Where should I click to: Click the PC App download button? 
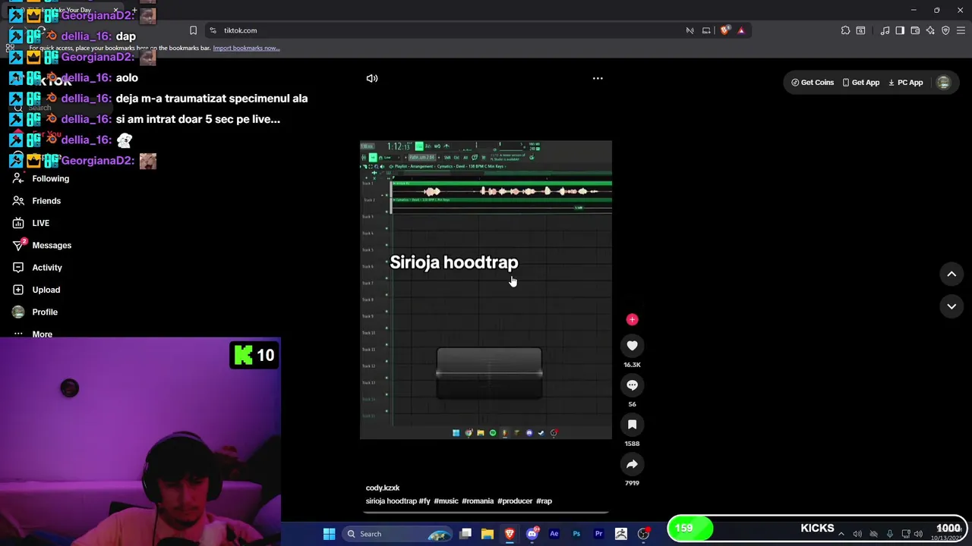(905, 83)
